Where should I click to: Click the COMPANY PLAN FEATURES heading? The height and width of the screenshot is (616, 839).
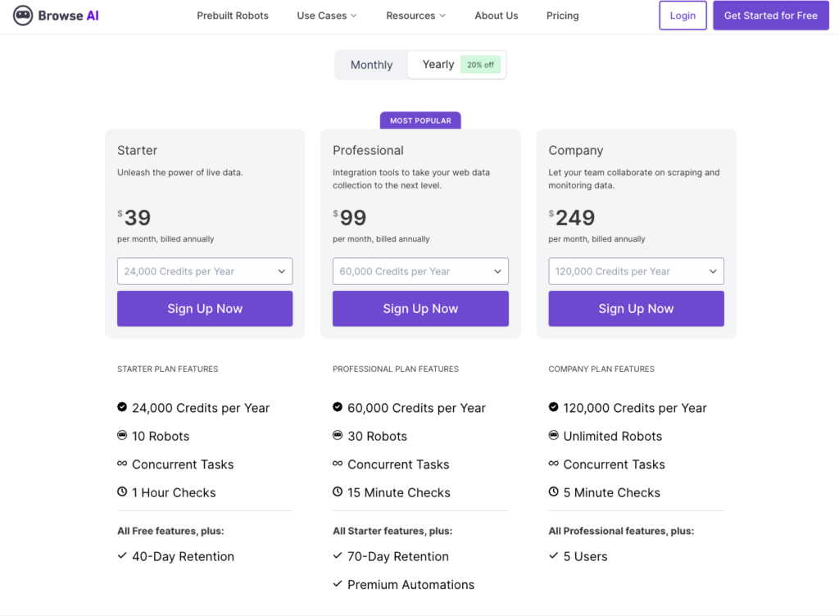tap(601, 369)
